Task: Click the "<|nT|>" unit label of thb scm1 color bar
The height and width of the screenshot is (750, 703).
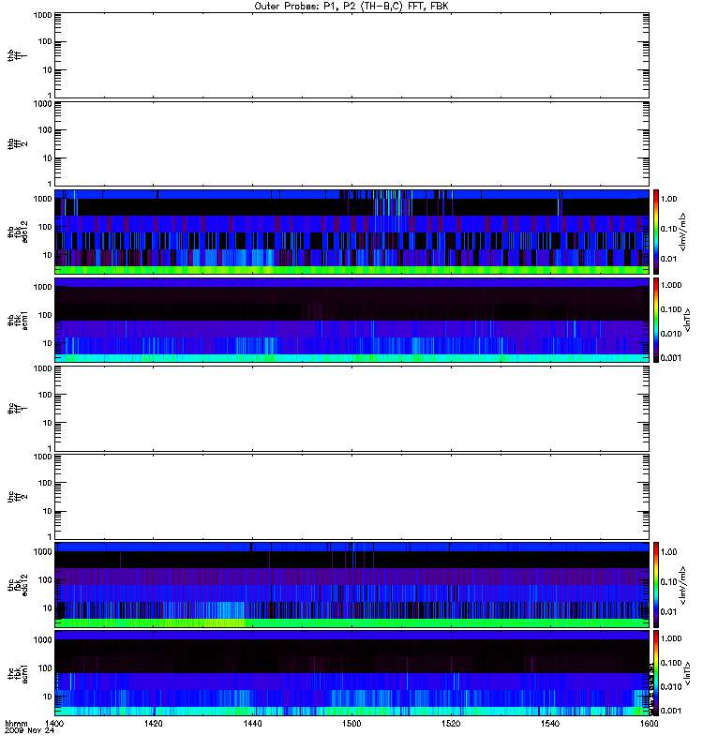Action: pyautogui.click(x=687, y=320)
